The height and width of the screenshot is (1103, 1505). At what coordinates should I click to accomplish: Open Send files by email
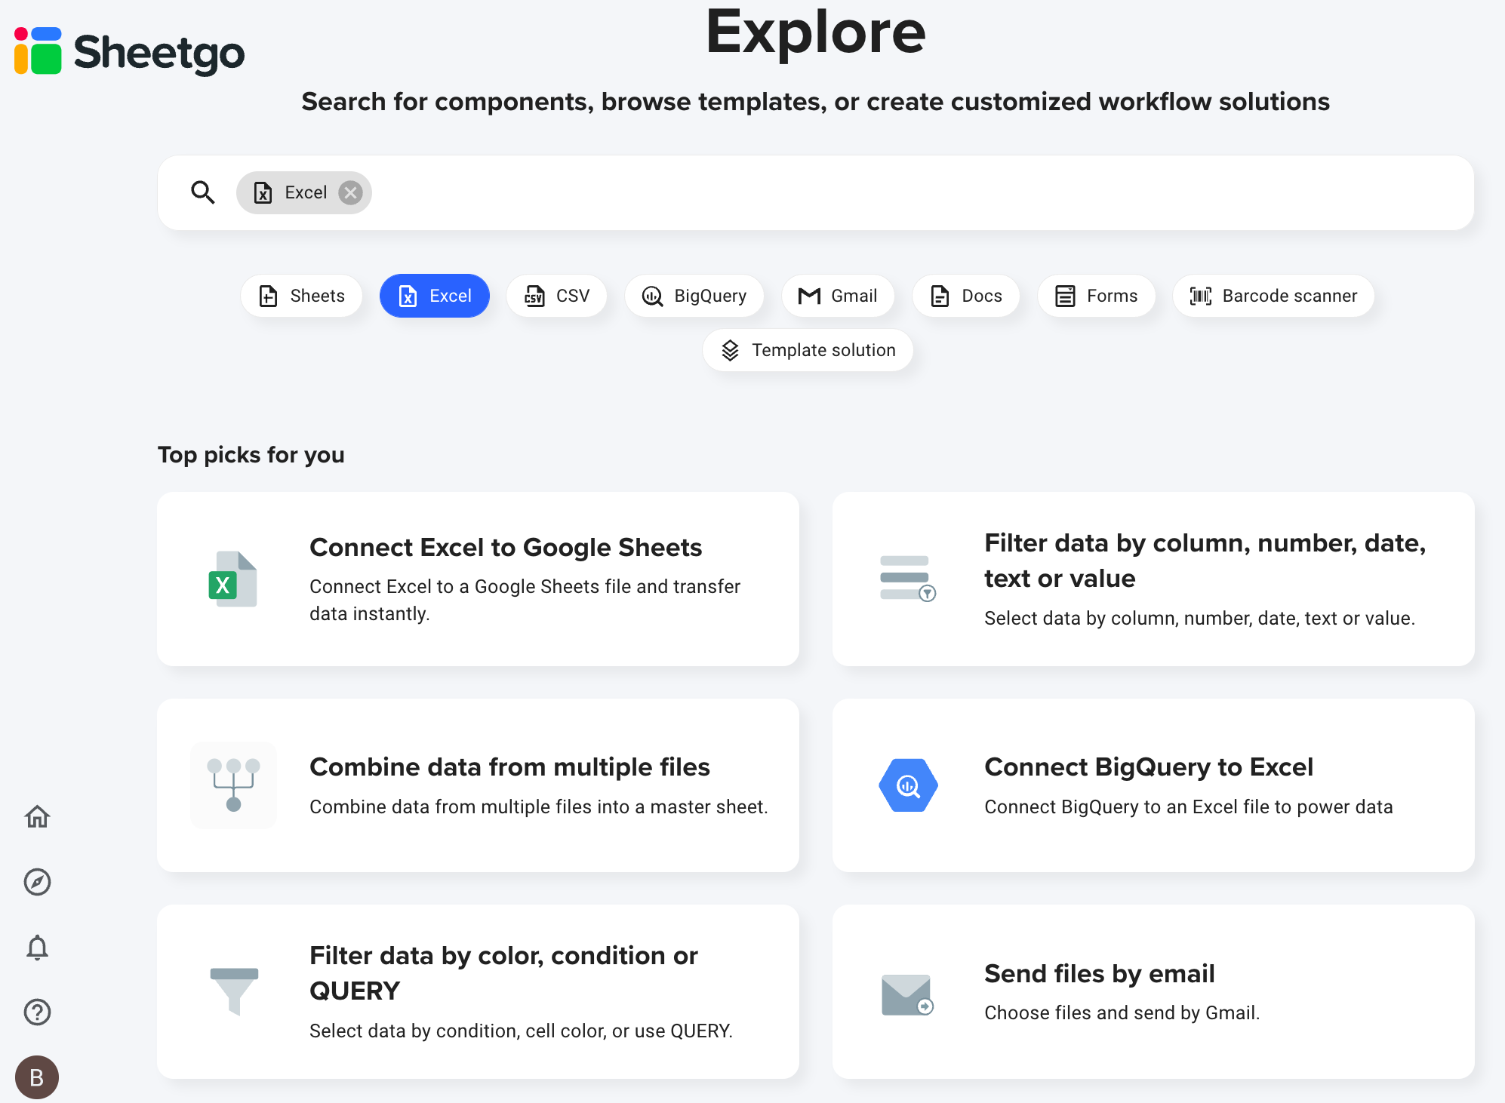pyautogui.click(x=1153, y=992)
